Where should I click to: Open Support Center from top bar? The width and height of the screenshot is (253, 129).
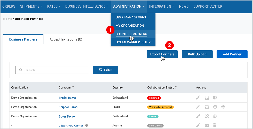208,6
